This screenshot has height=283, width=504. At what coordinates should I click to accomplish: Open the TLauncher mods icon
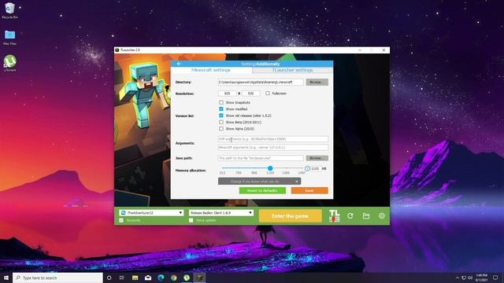point(334,216)
